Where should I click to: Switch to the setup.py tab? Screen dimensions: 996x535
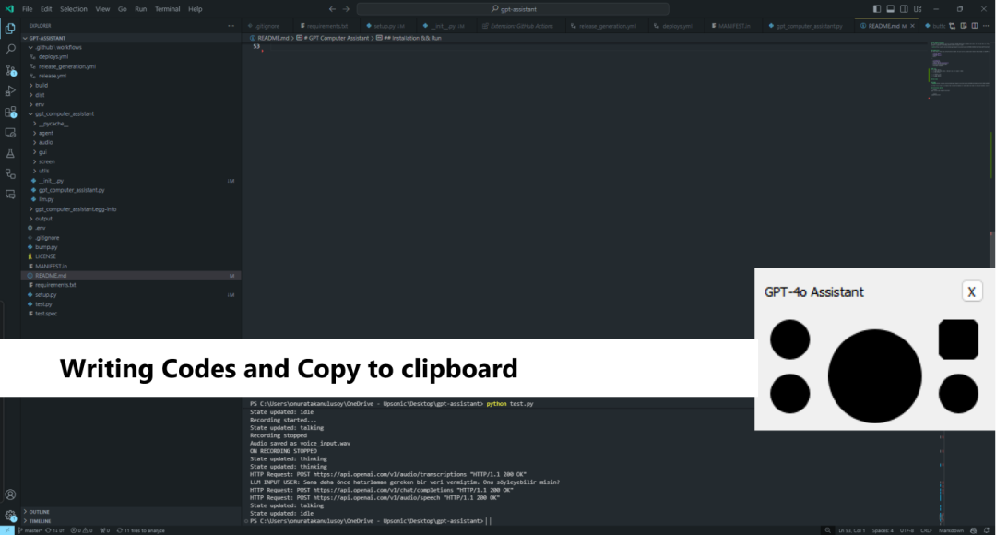click(386, 26)
